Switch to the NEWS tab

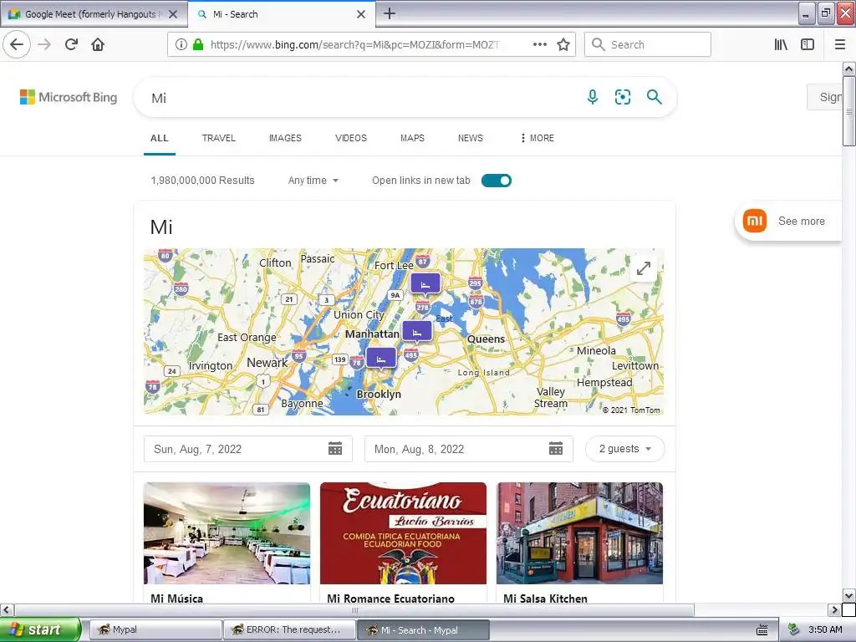[x=471, y=138]
